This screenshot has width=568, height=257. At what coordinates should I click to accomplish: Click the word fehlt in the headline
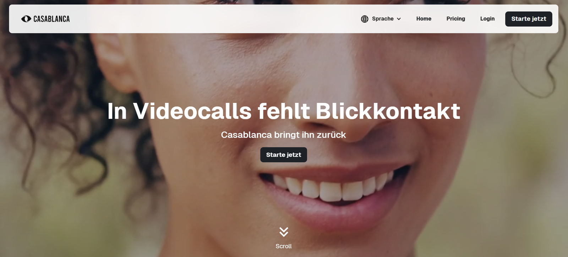[x=284, y=111]
